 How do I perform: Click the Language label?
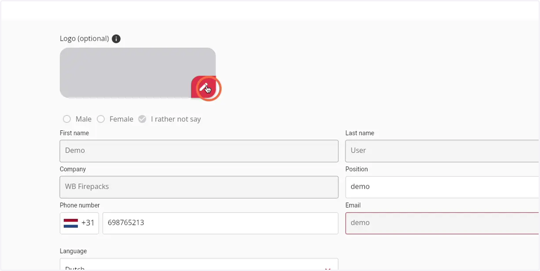pos(73,251)
